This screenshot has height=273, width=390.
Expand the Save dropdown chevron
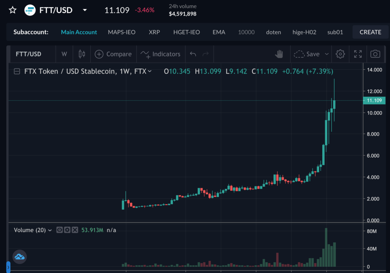click(x=327, y=54)
